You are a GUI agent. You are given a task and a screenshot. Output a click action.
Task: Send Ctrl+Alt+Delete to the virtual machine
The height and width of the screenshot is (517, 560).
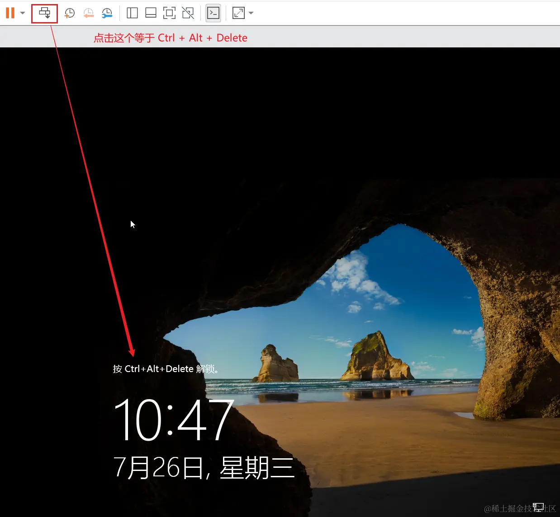click(x=44, y=13)
